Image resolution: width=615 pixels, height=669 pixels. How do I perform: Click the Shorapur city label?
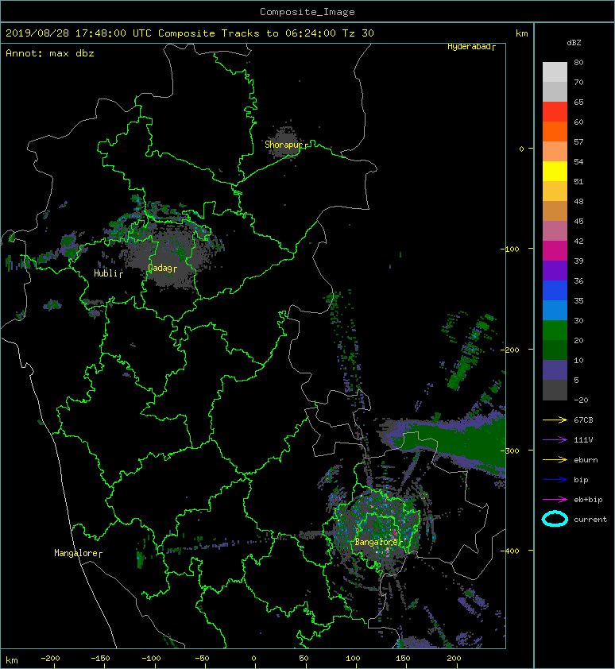click(286, 145)
